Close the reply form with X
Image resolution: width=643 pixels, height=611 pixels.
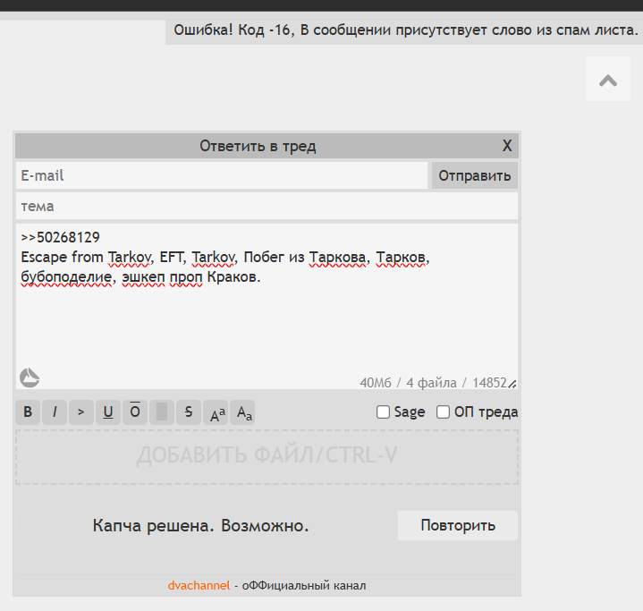(507, 146)
